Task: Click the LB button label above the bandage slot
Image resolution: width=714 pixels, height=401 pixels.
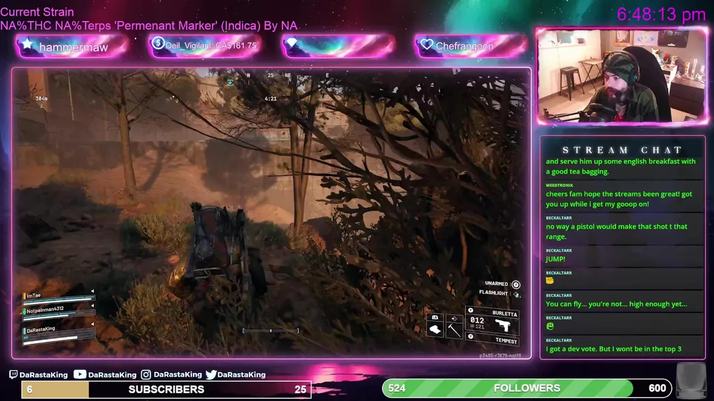Action: click(435, 317)
